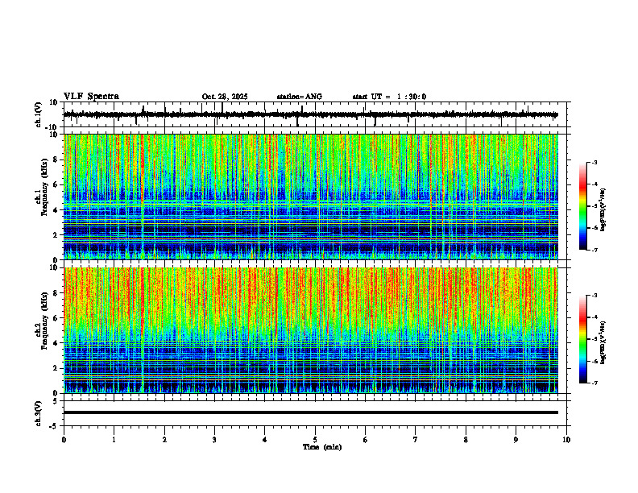Click the '-5' tick on ch.1 color bar
638x493 pixels.
[594, 206]
